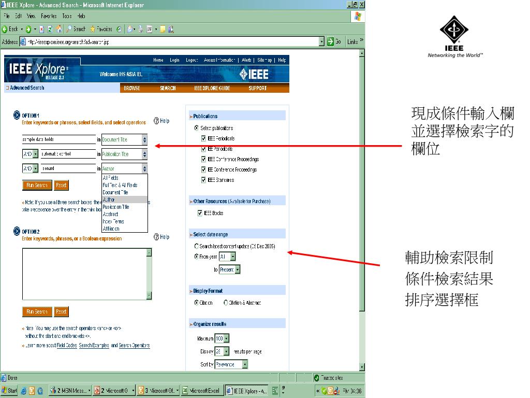Open the MSN Messenger taskbar group

click(70, 391)
